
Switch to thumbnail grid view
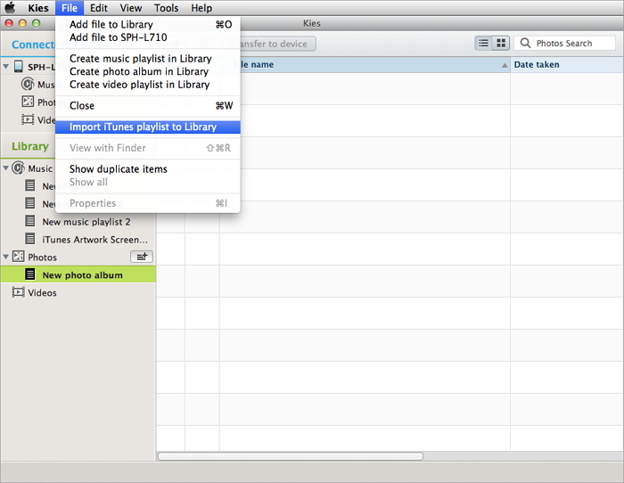point(501,43)
